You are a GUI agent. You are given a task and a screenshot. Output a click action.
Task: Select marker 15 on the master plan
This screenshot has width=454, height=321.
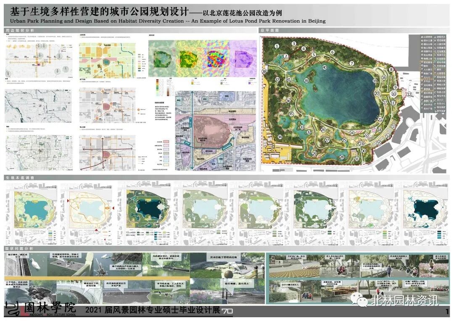pyautogui.click(x=379, y=143)
